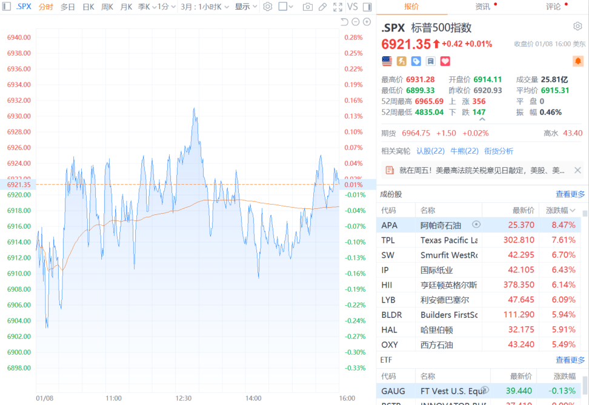
Task: Select the IP 国际纸业 row
Action: pyautogui.click(x=478, y=270)
